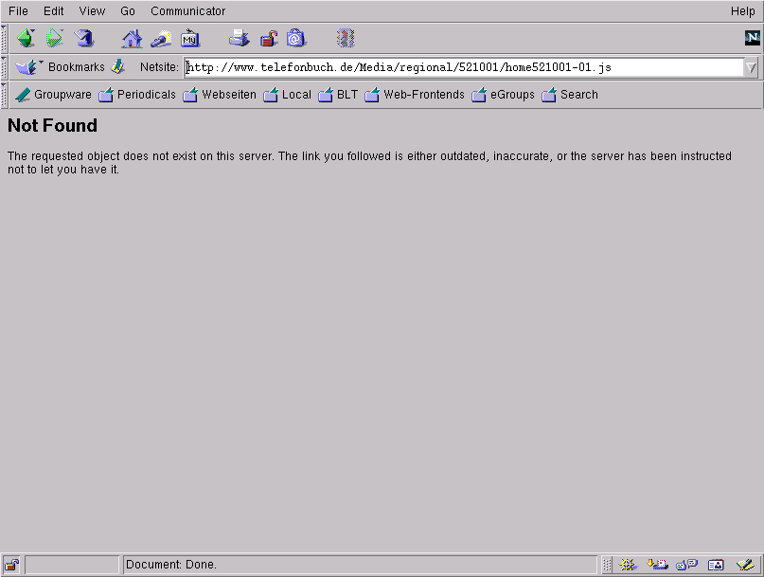Collapse the location toolbar using its handle
Viewport: 764px width, 577px height.
pos(5,67)
